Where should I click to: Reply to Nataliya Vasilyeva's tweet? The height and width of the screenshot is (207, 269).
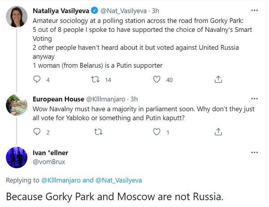pyautogui.click(x=37, y=79)
